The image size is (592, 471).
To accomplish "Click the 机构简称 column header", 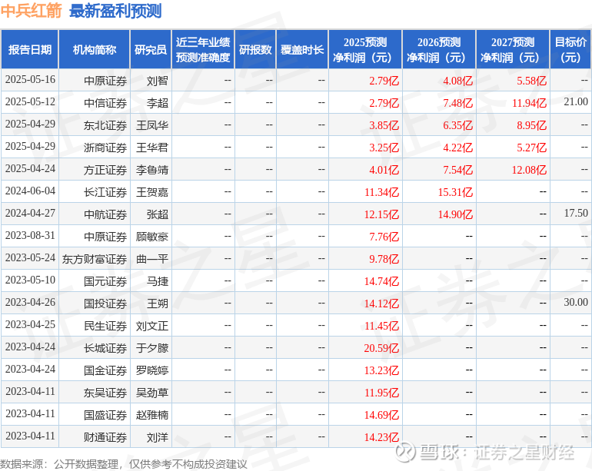I will (95, 49).
